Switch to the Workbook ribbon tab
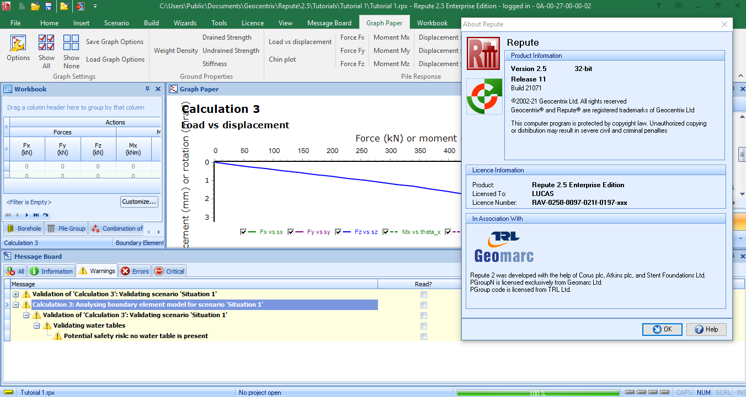The image size is (746, 397). point(433,23)
